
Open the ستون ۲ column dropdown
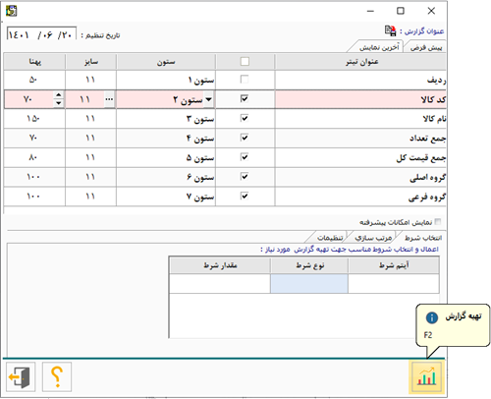tap(208, 99)
